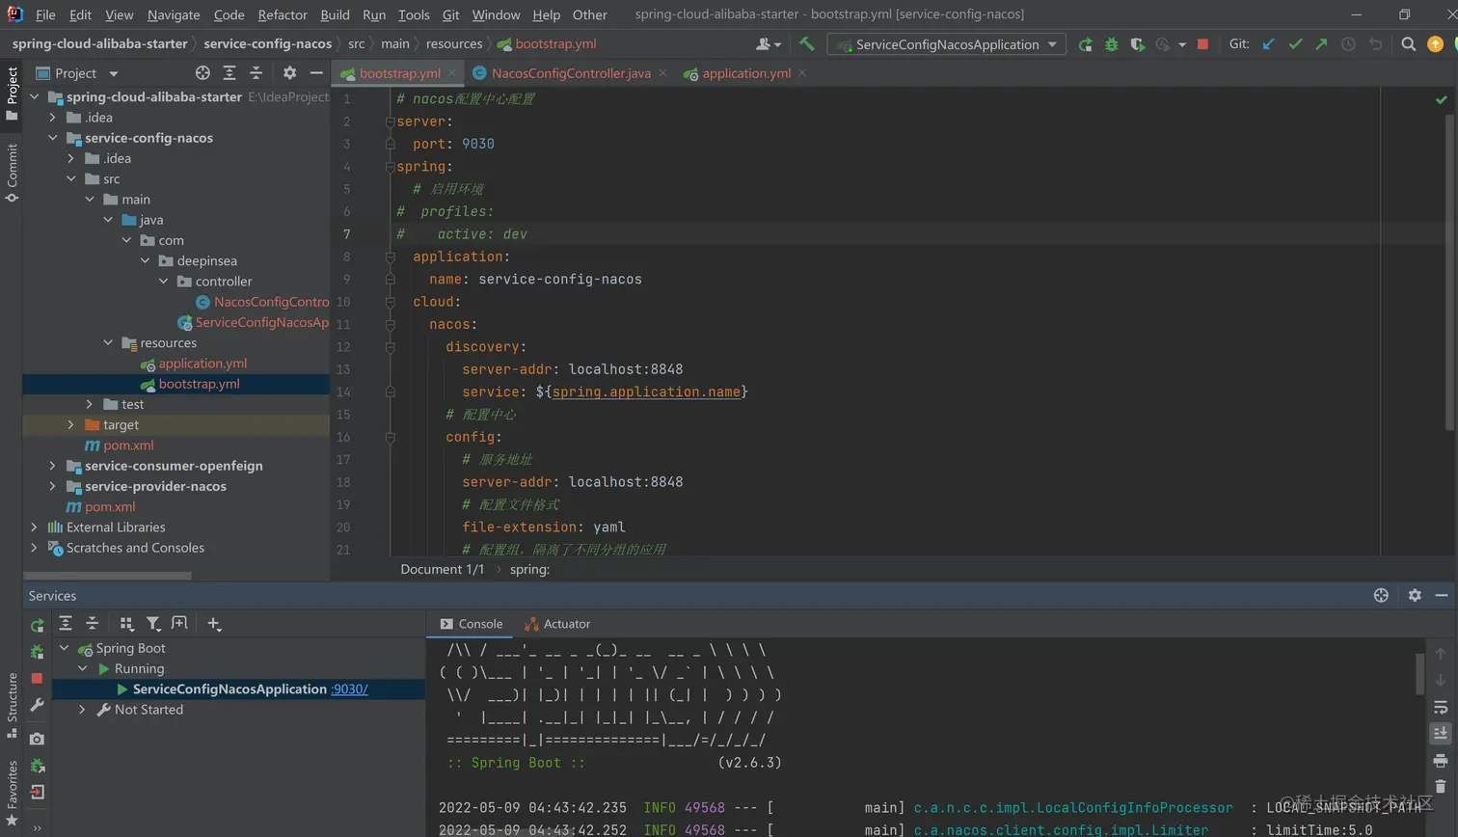Switch to application.yml editor tab
This screenshot has height=837, width=1458.
[745, 73]
